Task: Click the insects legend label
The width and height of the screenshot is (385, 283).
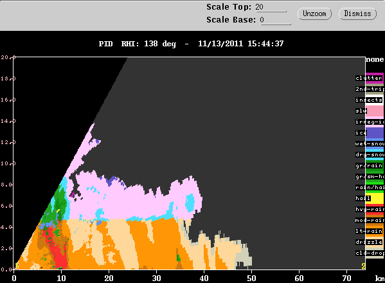Action: tap(369, 100)
